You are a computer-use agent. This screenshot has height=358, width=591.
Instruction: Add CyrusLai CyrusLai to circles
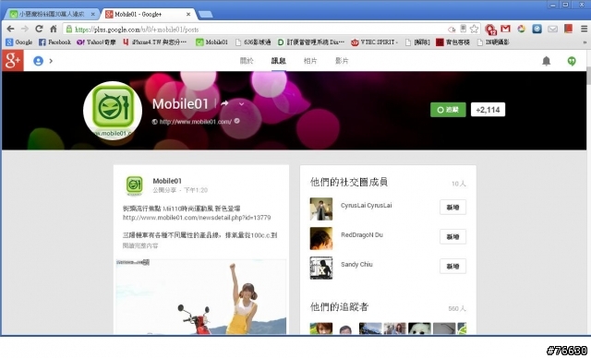[452, 207]
